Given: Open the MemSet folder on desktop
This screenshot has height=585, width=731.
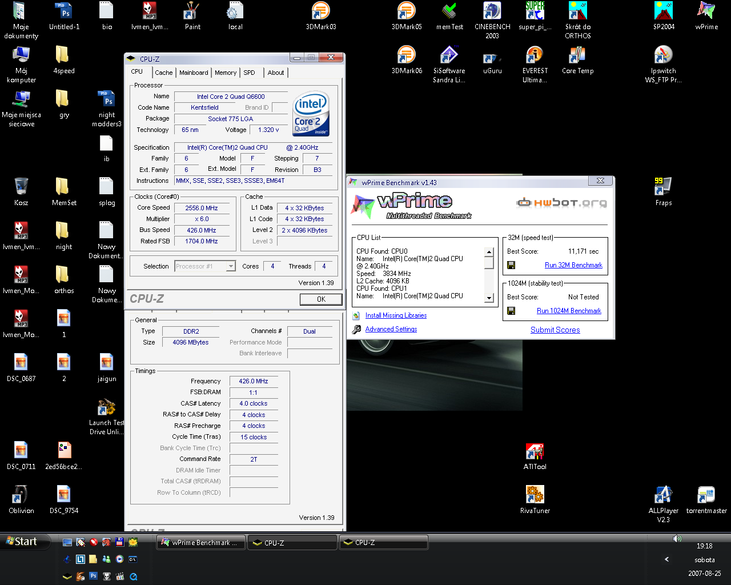Looking at the screenshot, I should pos(64,191).
